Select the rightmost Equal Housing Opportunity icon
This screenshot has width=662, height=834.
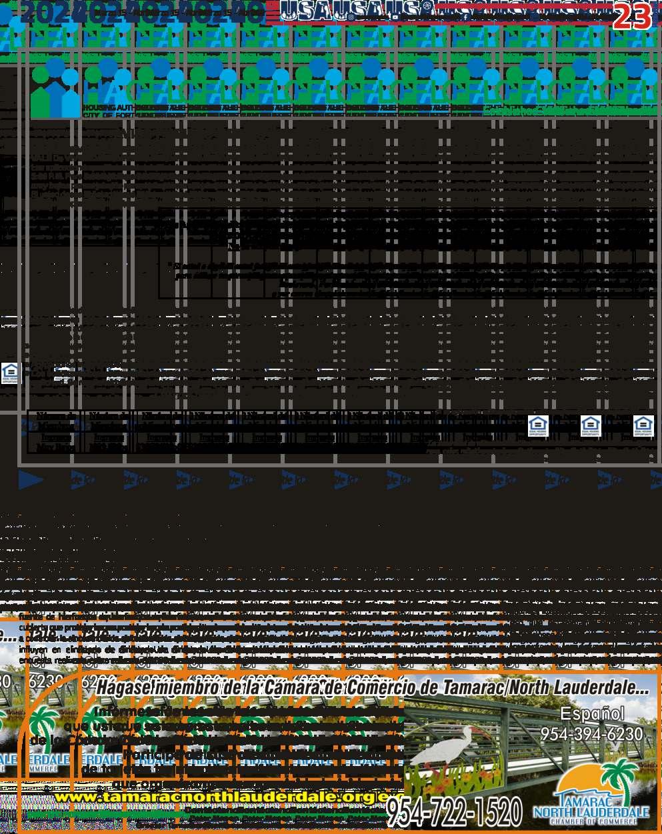point(643,426)
